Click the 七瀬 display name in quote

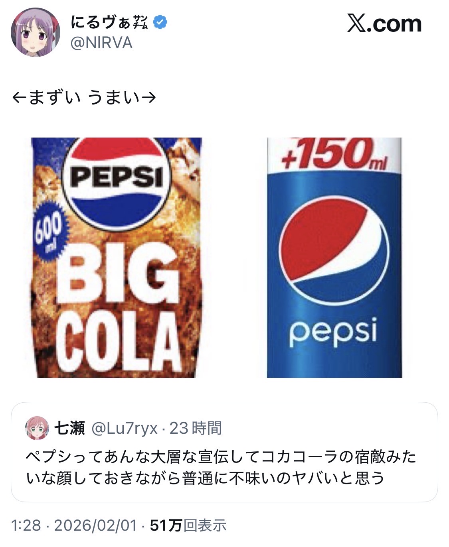point(69,429)
